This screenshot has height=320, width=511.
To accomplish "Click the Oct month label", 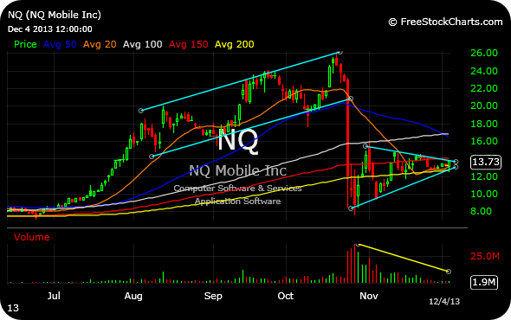I will pyautogui.click(x=286, y=296).
